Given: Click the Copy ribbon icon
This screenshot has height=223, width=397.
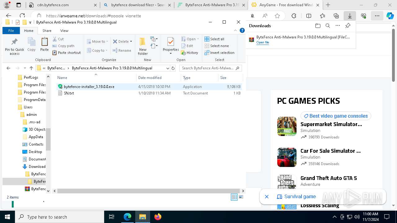Looking at the screenshot, I should [x=31, y=44].
